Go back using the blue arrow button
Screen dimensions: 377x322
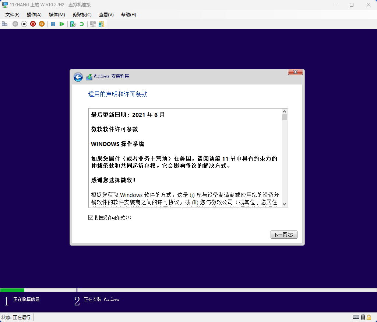click(x=78, y=77)
